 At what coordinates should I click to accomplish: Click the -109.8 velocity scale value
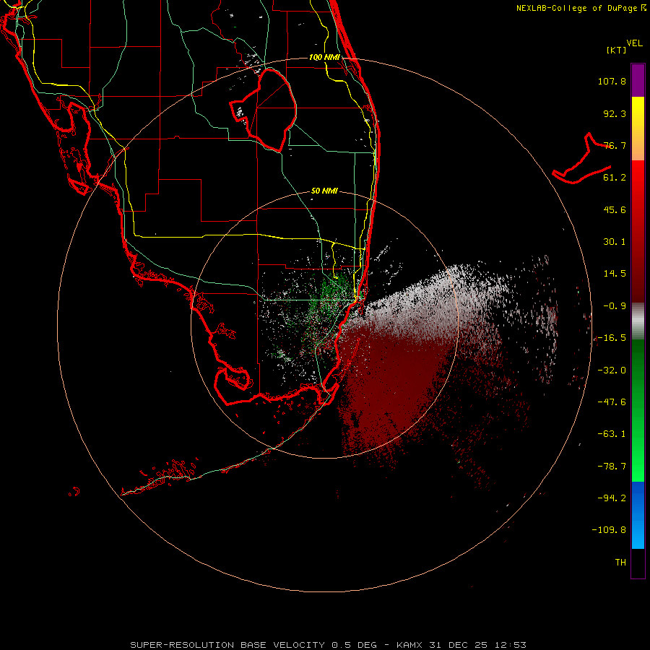[x=609, y=530]
